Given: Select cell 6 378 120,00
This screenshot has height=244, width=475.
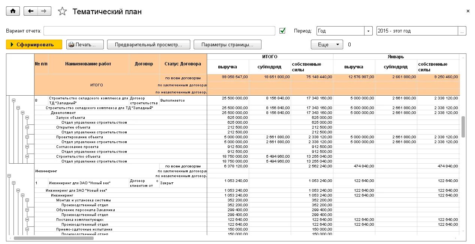Looking at the screenshot, I should [228, 166].
